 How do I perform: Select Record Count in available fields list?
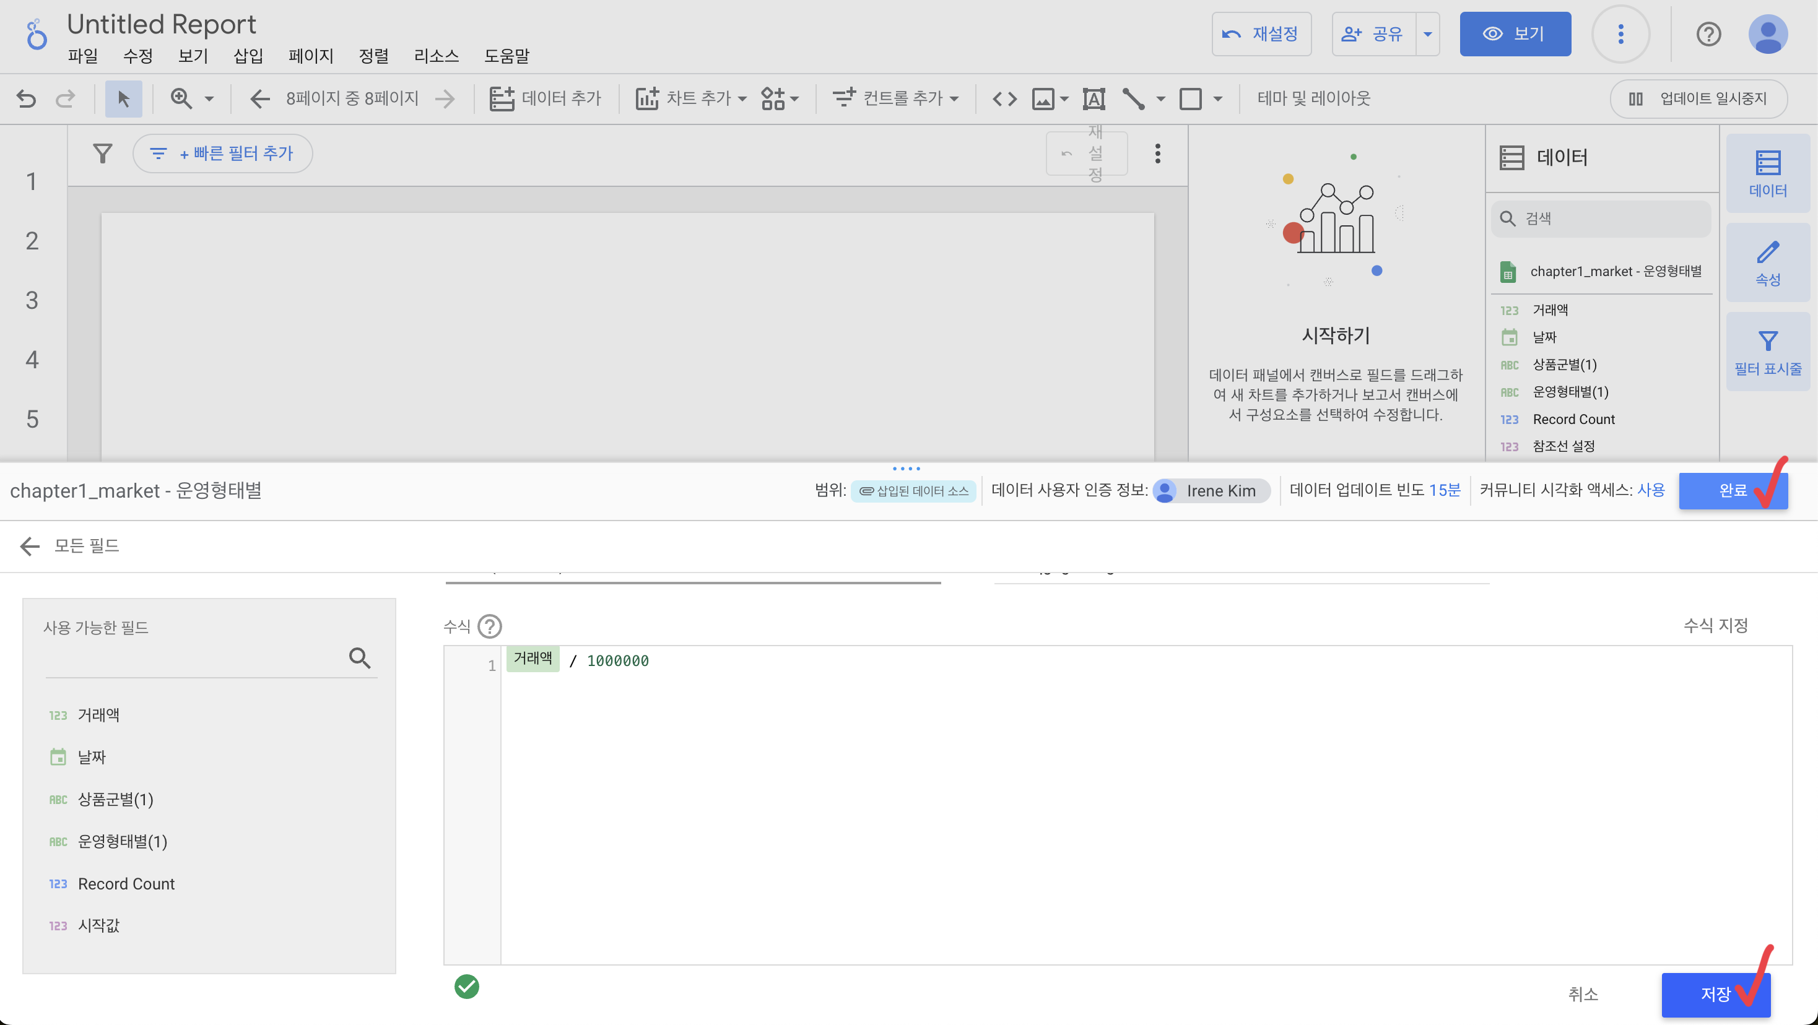(x=126, y=883)
